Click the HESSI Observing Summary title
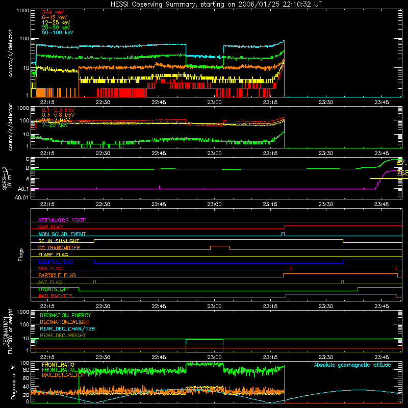Viewport: 408px width, 408px height. 216,5
